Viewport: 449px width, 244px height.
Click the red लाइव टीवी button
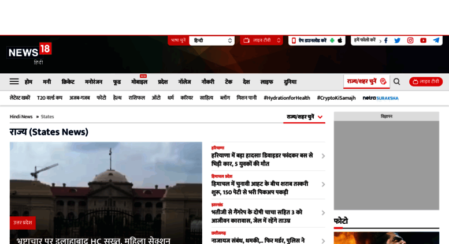(x=426, y=81)
